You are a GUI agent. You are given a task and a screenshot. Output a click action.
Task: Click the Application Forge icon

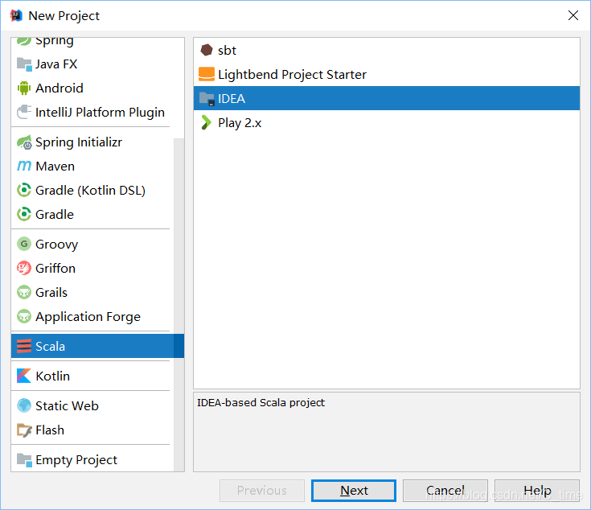click(24, 317)
